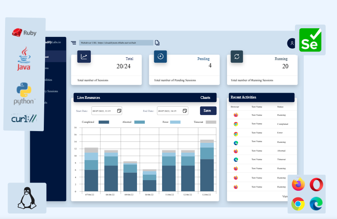The height and width of the screenshot is (219, 337).
Task: Open the Start Date calendar picker icon
Action: 119,111
